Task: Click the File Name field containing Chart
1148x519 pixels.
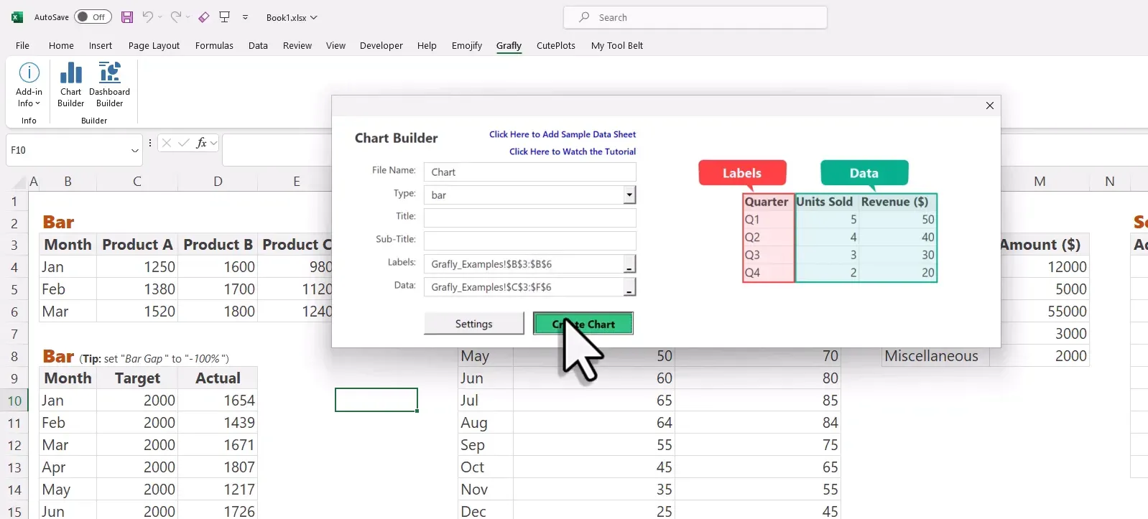Action: [x=530, y=172]
